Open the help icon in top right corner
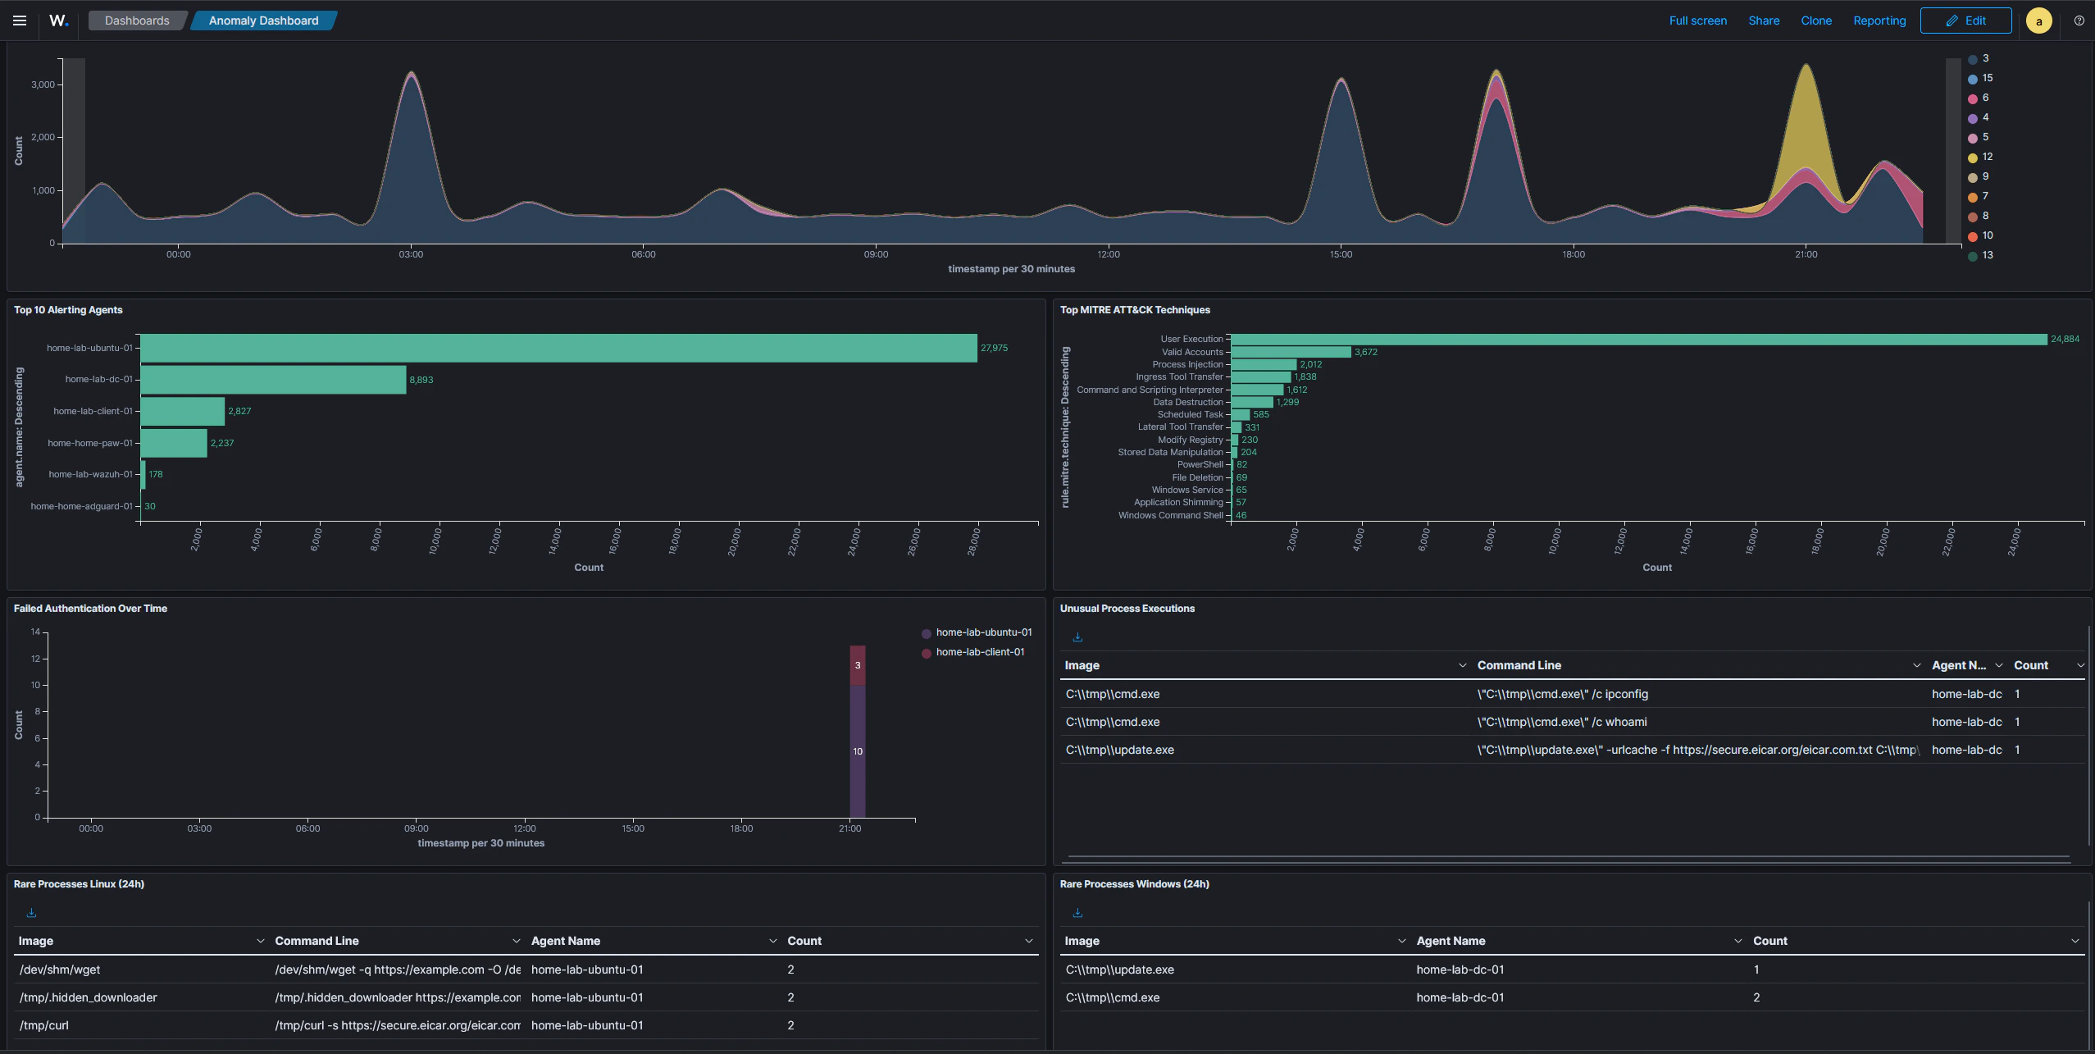The image size is (2095, 1054). (2078, 21)
